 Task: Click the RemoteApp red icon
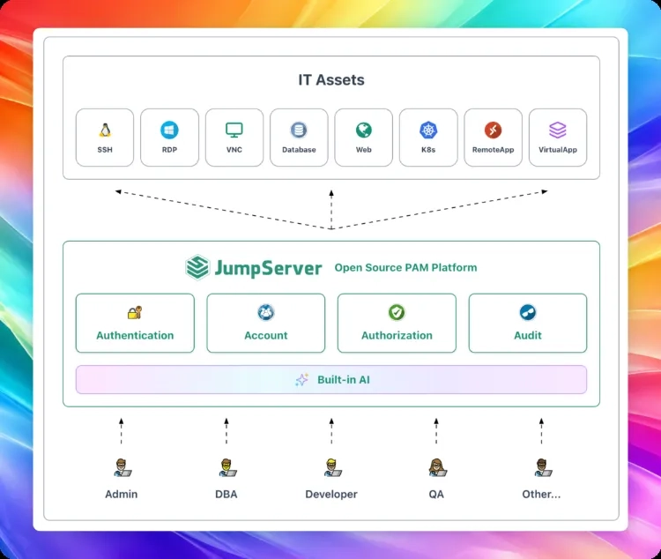(x=493, y=130)
